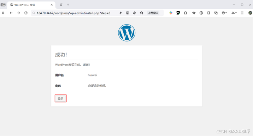Bookmark page with address bar star
Image resolution: width=253 pixels, height=136 pixels.
[x=141, y=13]
